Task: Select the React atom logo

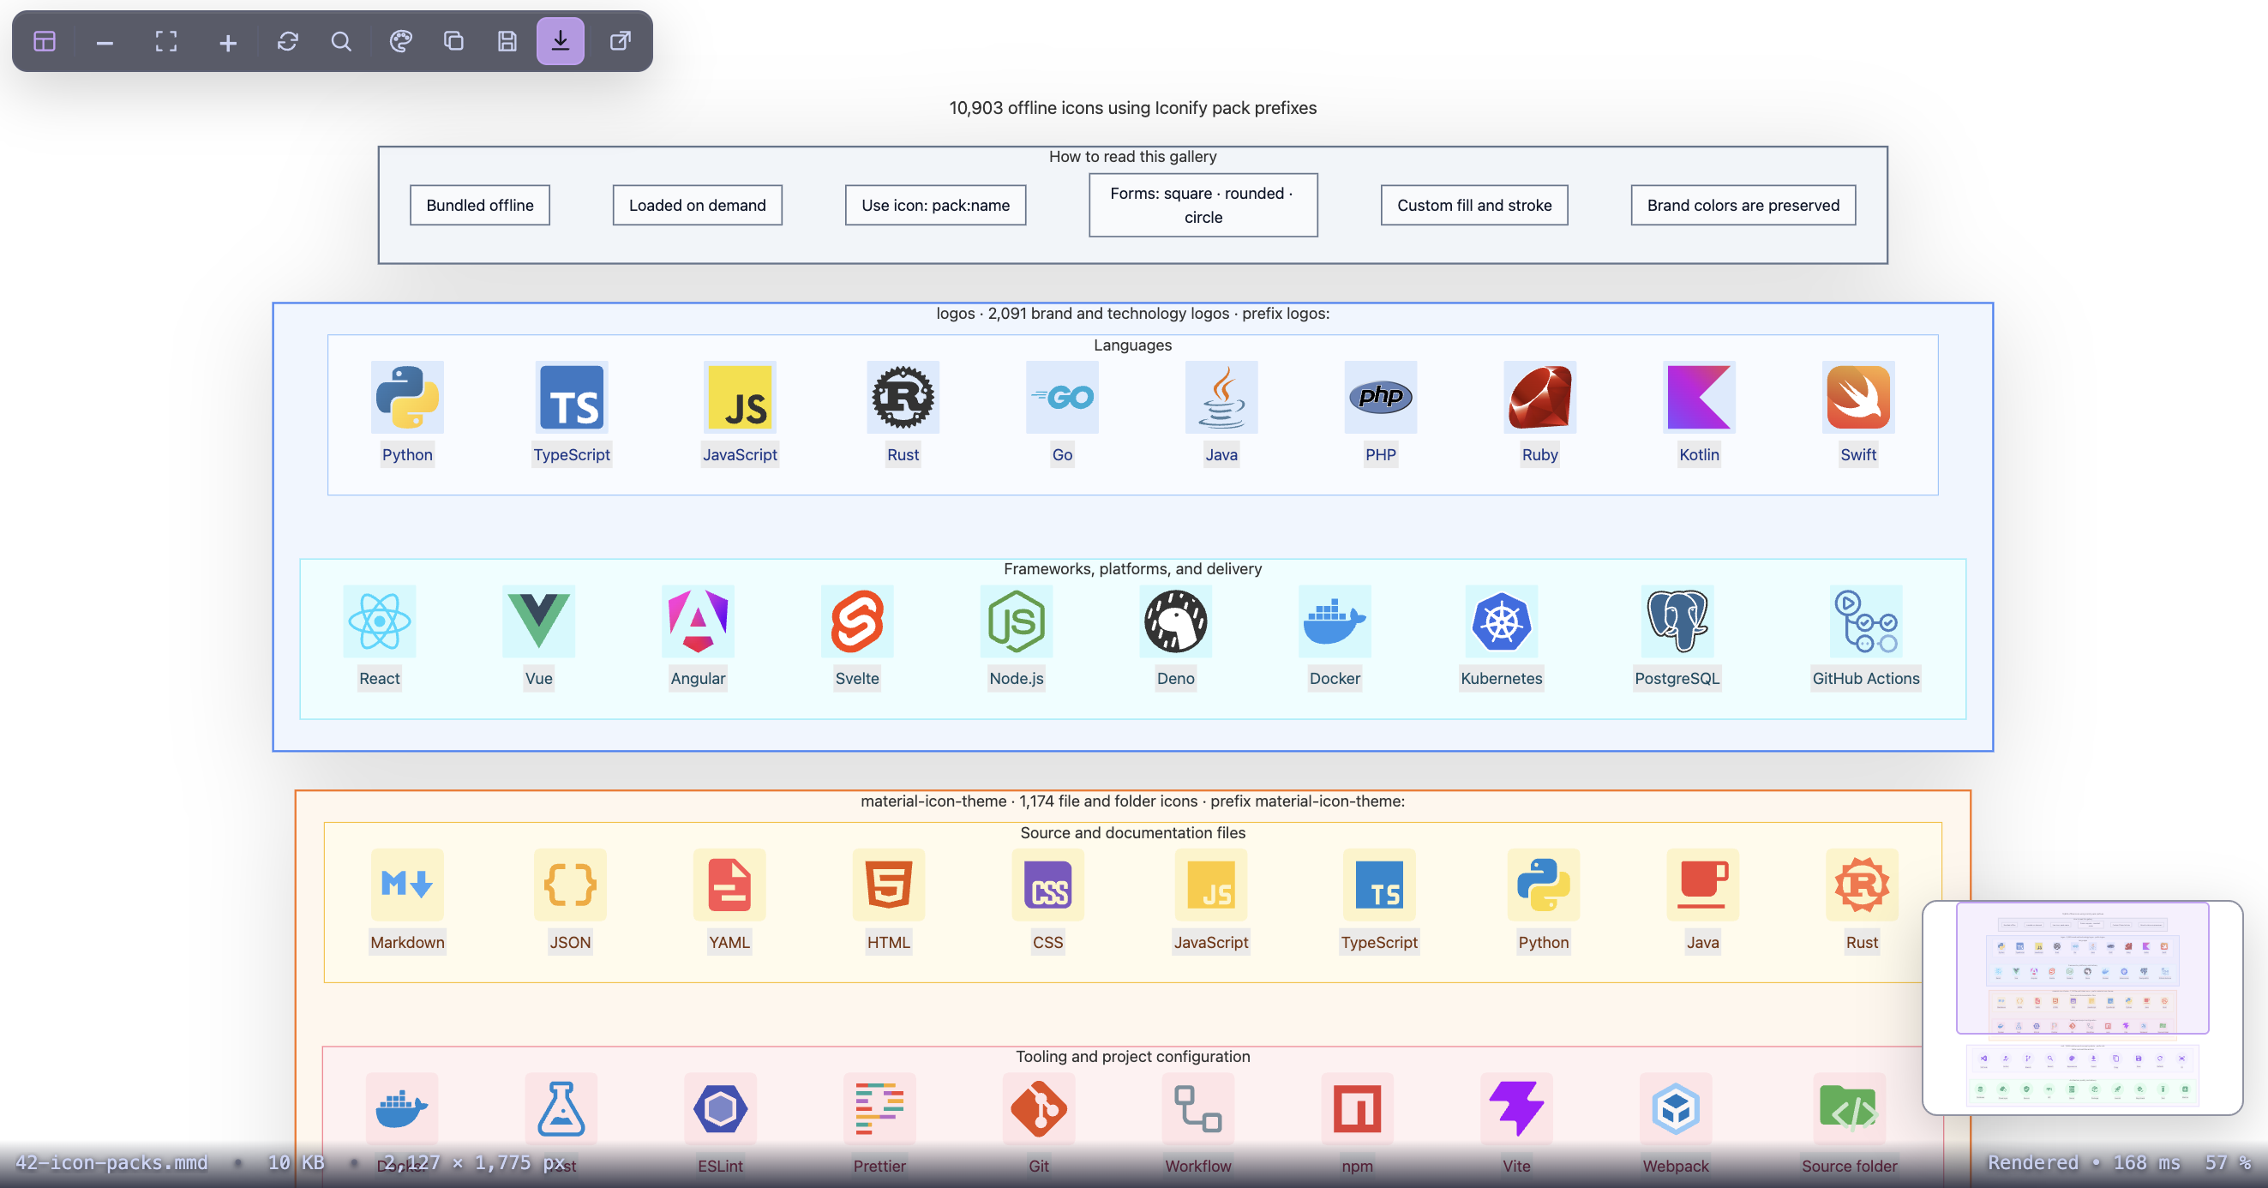Action: [x=380, y=621]
